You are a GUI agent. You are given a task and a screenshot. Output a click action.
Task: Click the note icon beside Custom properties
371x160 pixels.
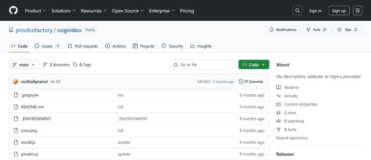[x=278, y=104]
